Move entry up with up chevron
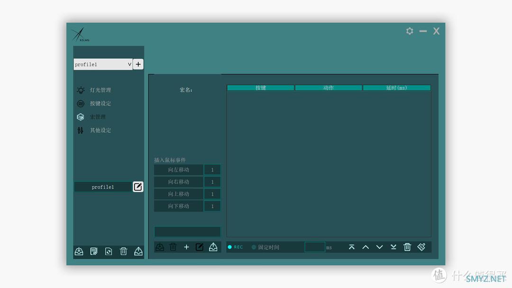This screenshot has height=288, width=512. pos(366,247)
